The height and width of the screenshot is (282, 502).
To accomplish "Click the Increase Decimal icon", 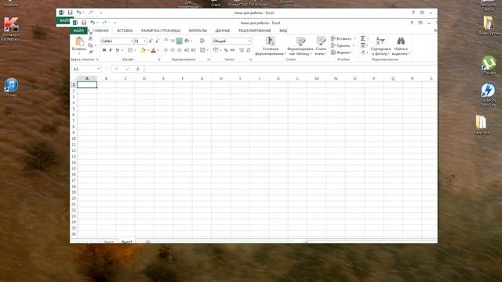I will click(x=242, y=50).
